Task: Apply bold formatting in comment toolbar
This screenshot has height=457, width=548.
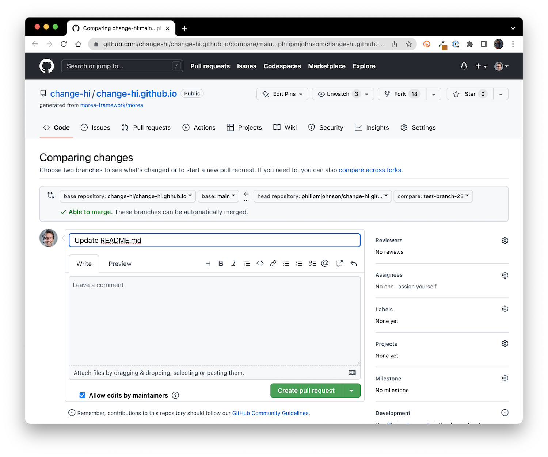Action: point(221,264)
